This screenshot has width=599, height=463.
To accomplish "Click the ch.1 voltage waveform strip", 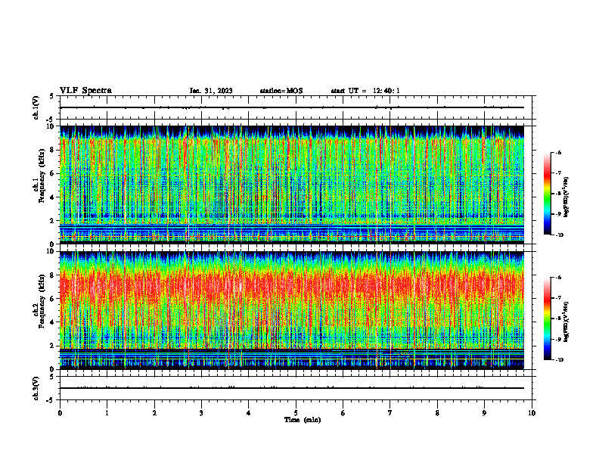I will 296,107.
